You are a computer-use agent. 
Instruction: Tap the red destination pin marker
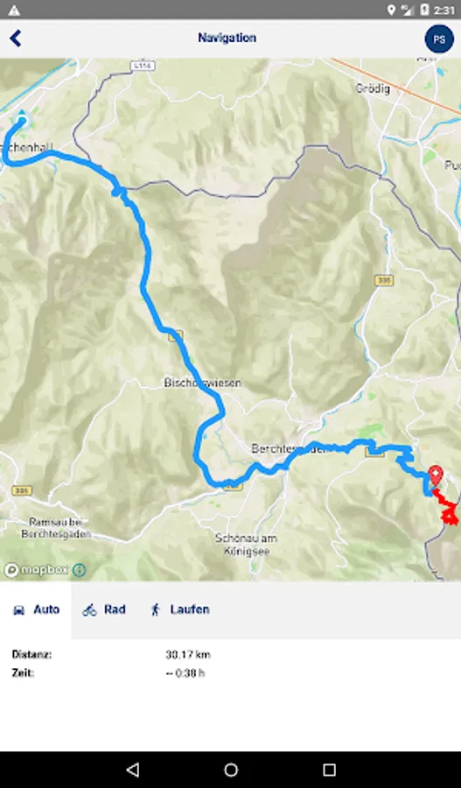pos(436,475)
